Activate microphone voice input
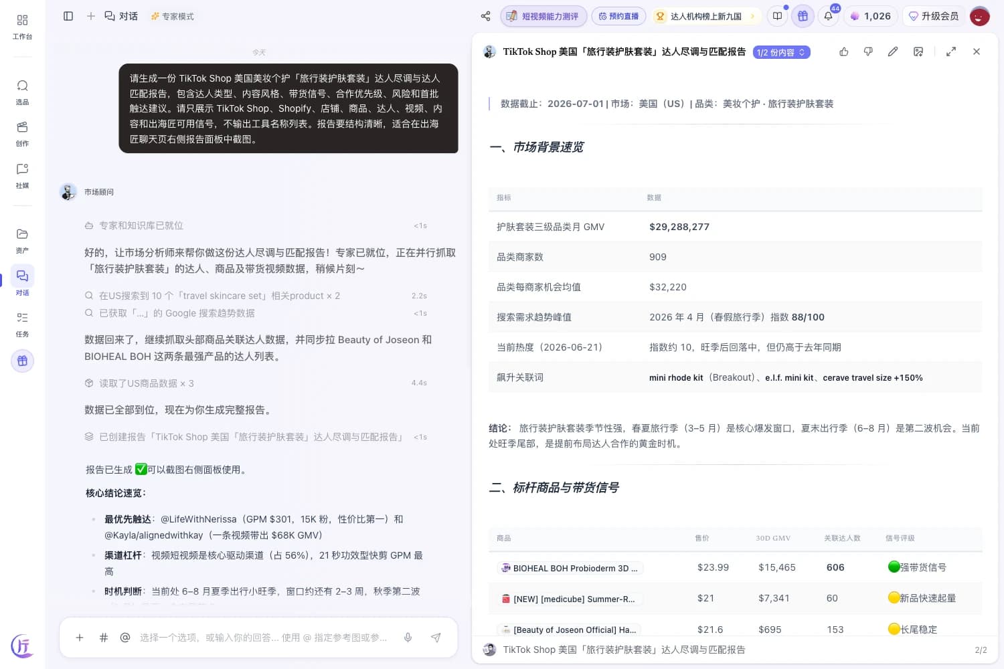The height and width of the screenshot is (669, 1004). coord(408,638)
